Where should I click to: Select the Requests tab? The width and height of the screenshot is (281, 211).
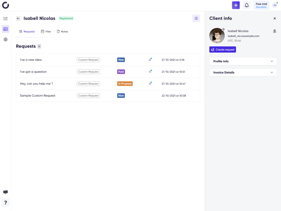(x=27, y=32)
